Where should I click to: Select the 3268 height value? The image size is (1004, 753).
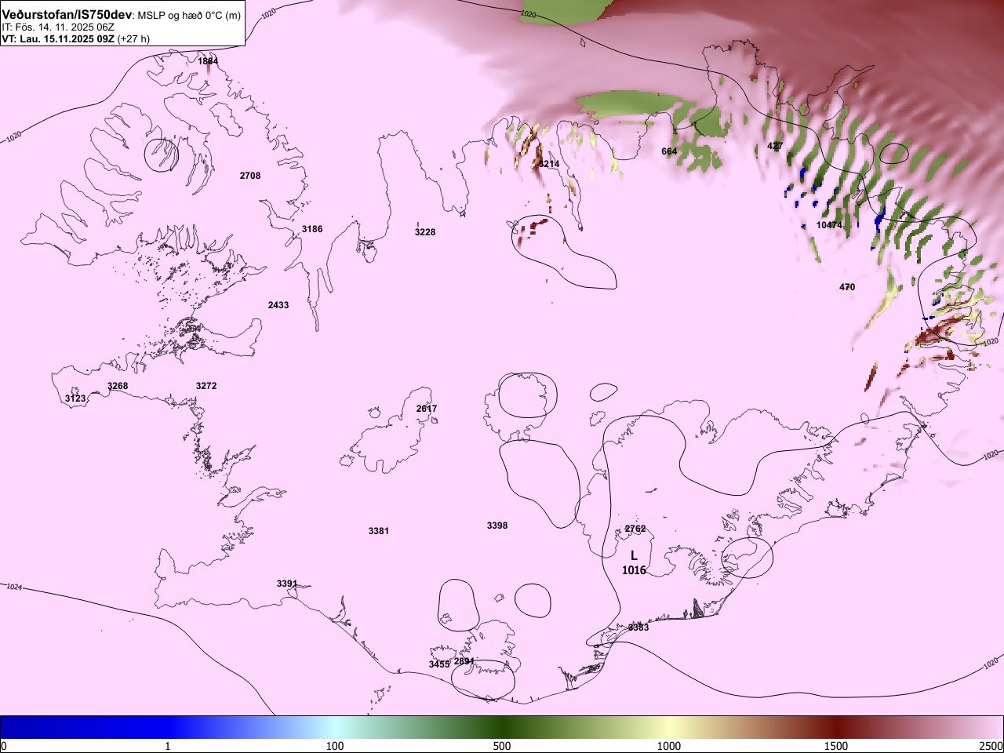[118, 386]
